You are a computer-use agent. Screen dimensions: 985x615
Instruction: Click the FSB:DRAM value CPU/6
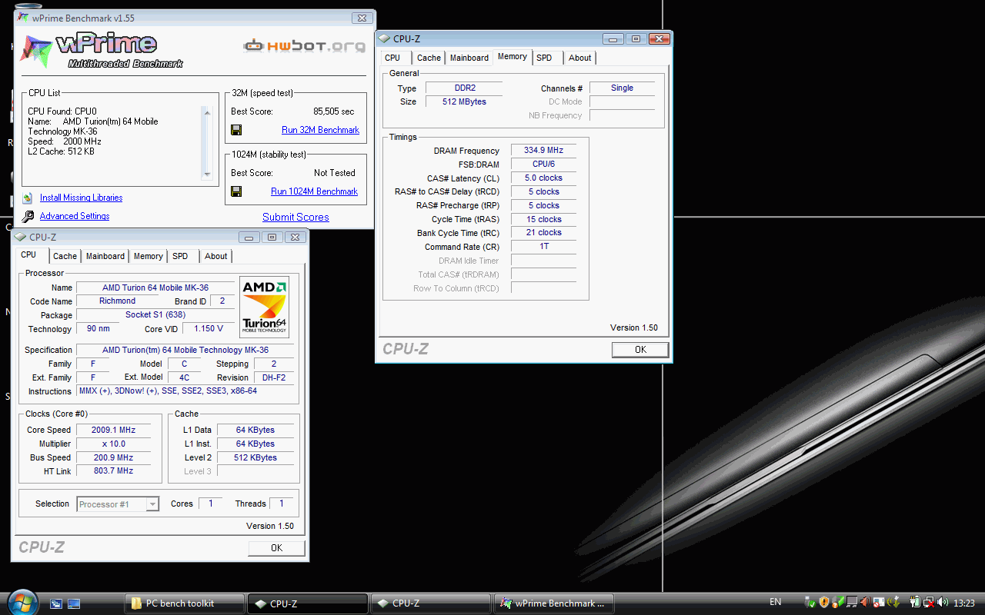coord(543,165)
